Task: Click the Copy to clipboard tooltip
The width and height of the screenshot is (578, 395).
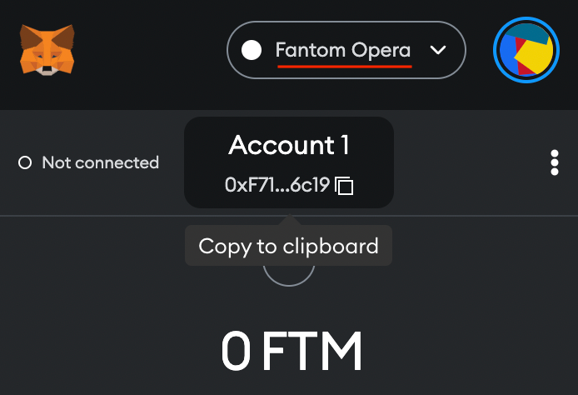Action: pyautogui.click(x=289, y=246)
